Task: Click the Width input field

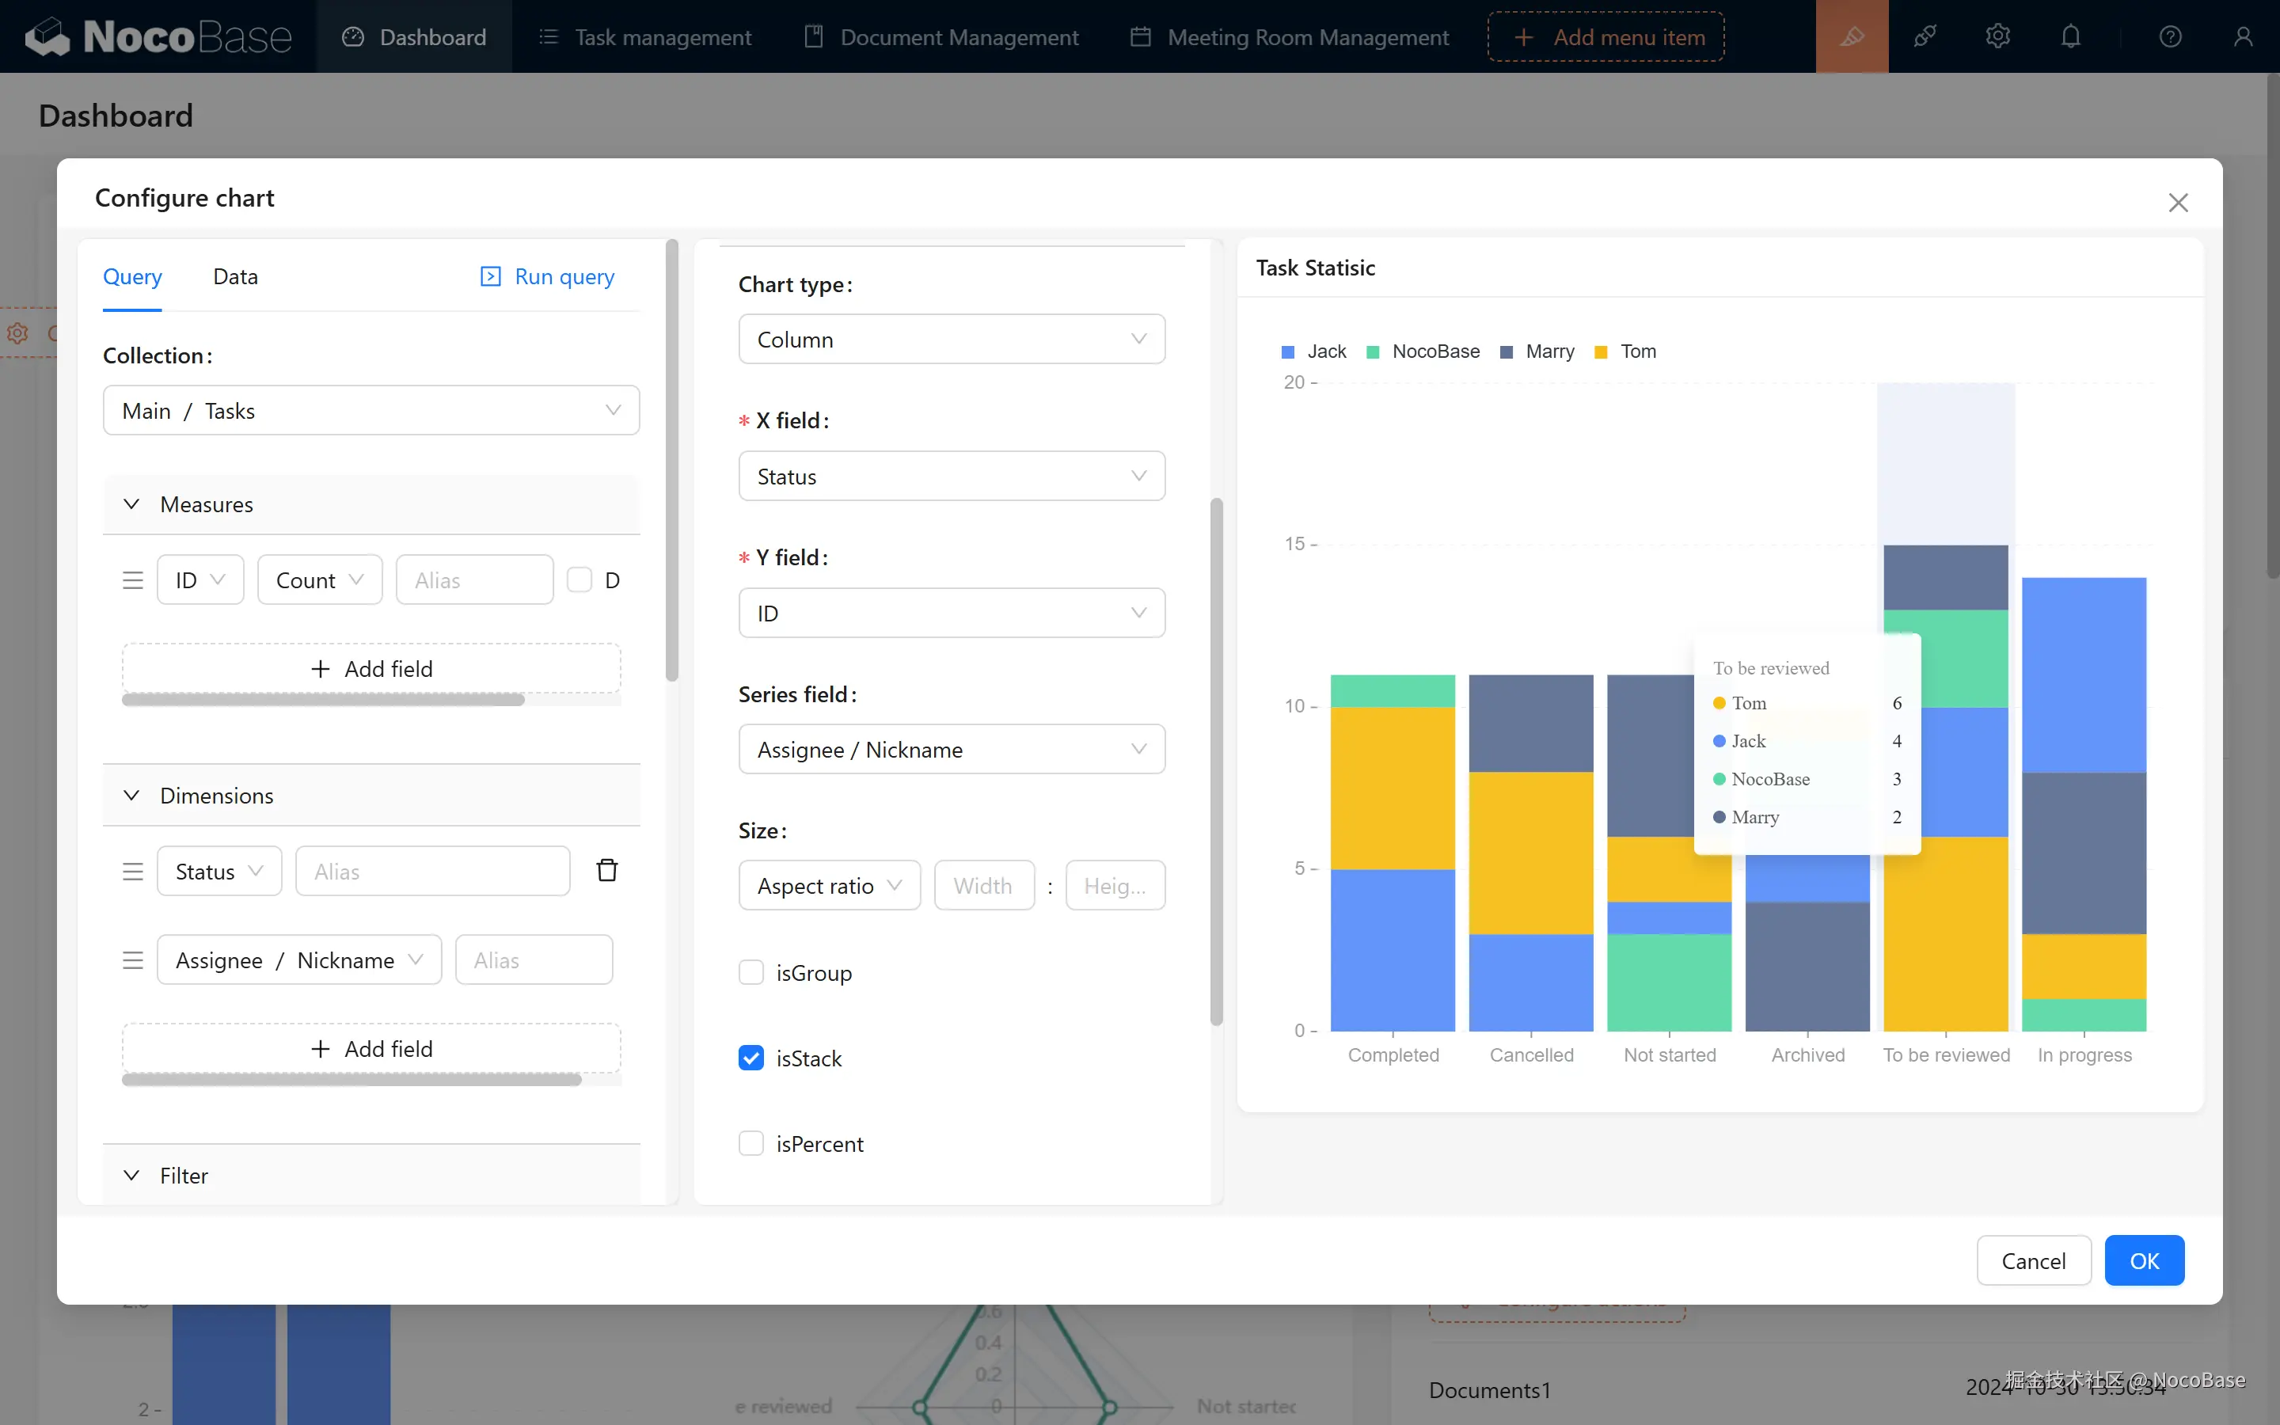Action: 983,886
